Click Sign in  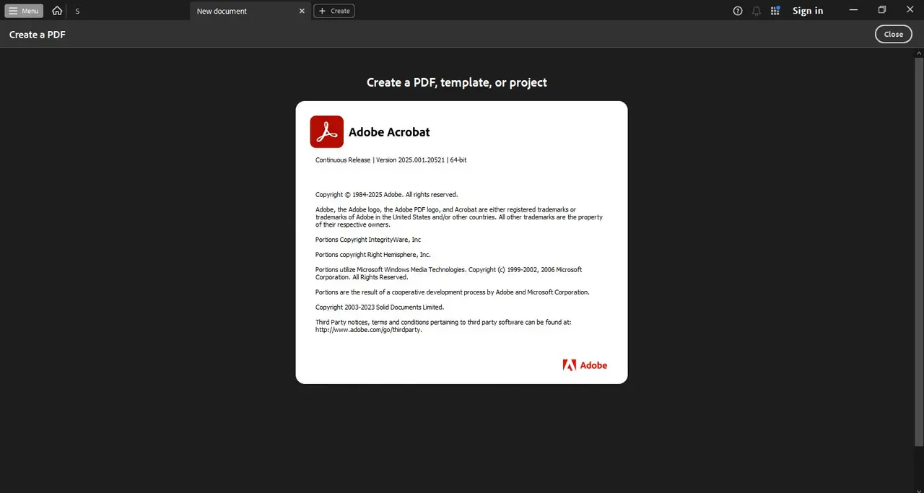click(x=808, y=11)
